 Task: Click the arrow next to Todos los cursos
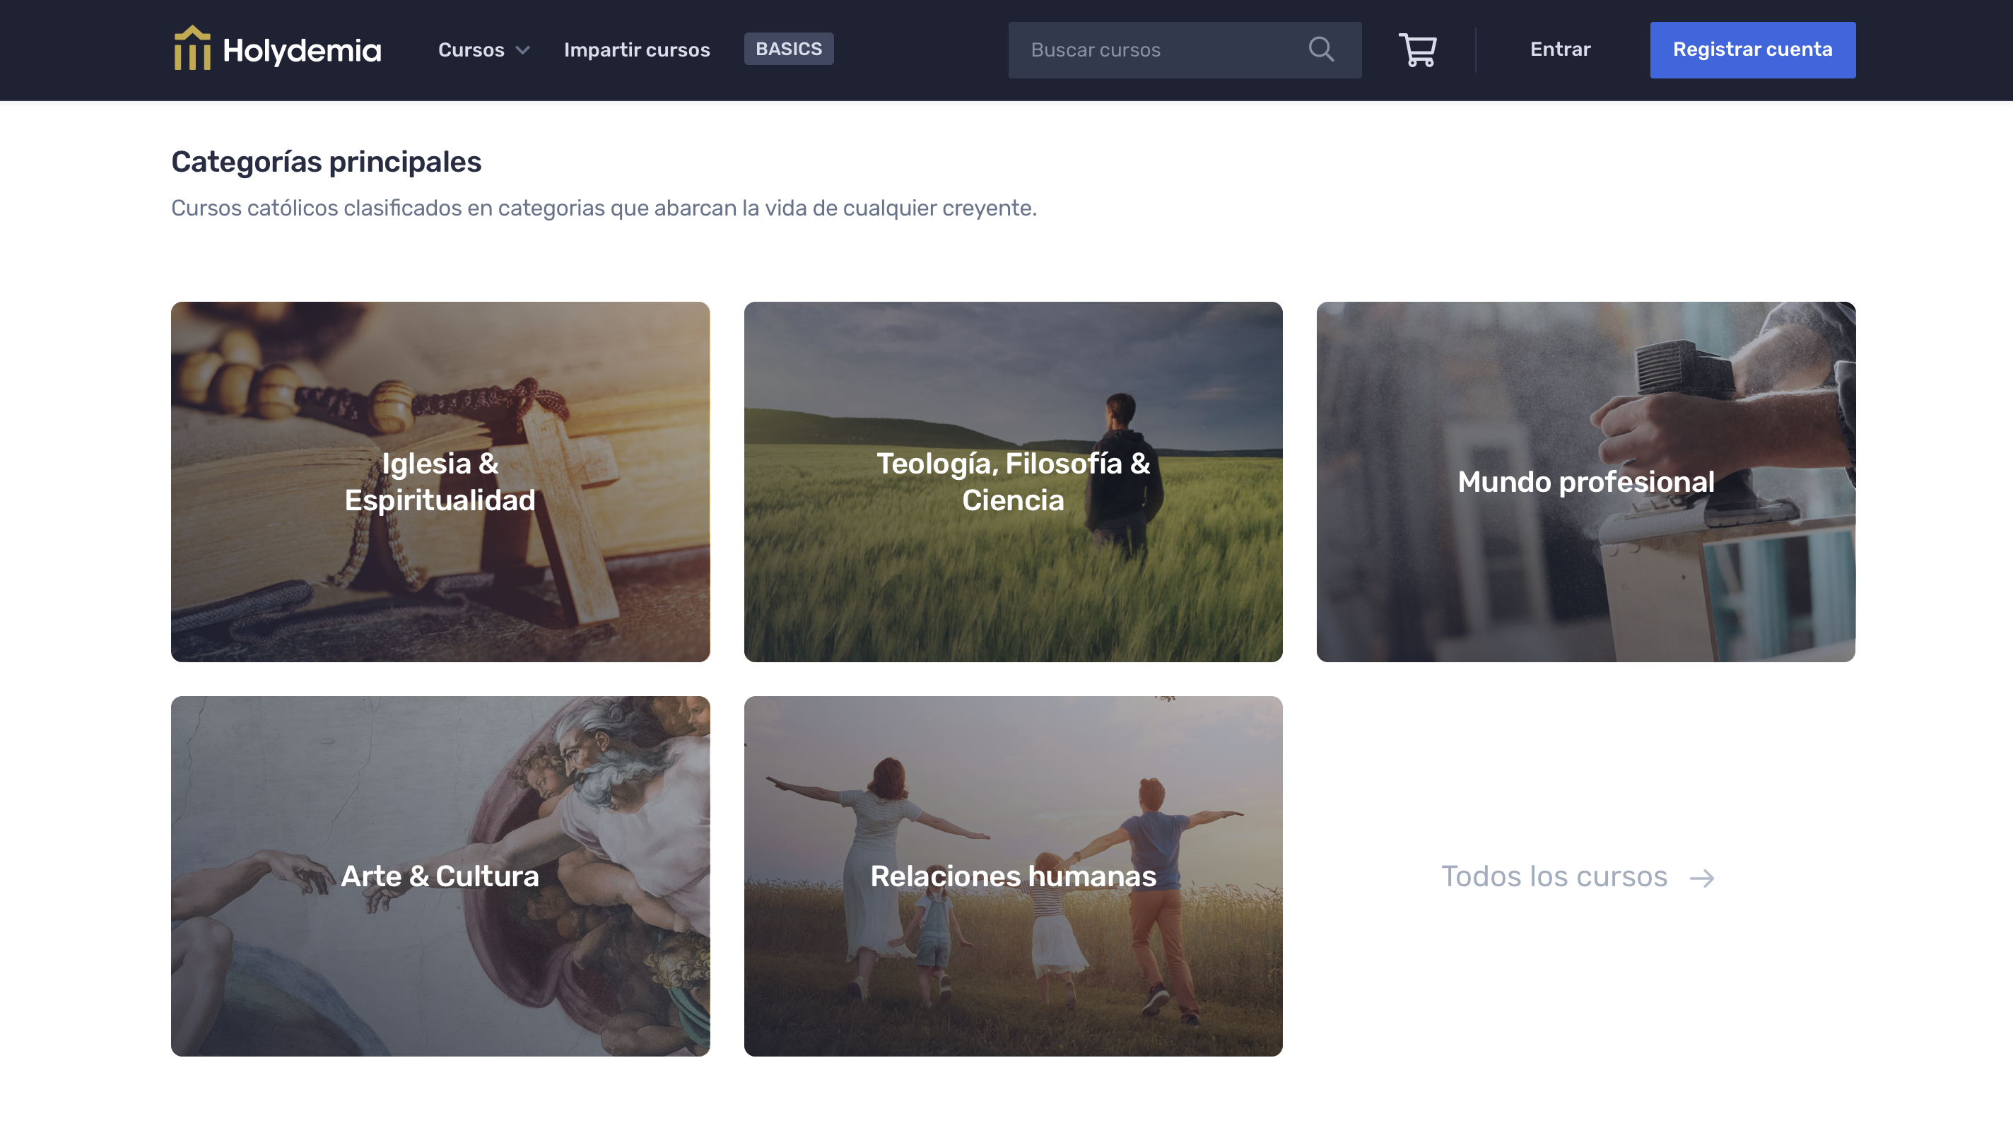pos(1701,878)
